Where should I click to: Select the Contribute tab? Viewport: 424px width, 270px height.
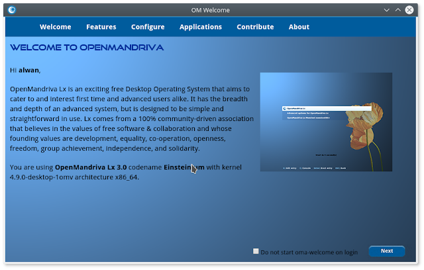coord(255,26)
